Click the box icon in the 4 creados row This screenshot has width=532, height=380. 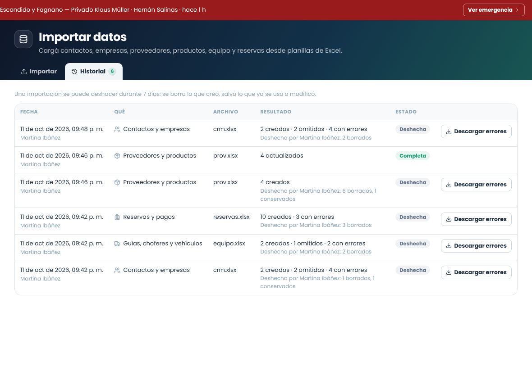pyautogui.click(x=117, y=182)
